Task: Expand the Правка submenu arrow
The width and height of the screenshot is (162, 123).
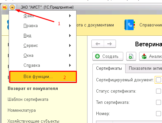Action: 70,26
